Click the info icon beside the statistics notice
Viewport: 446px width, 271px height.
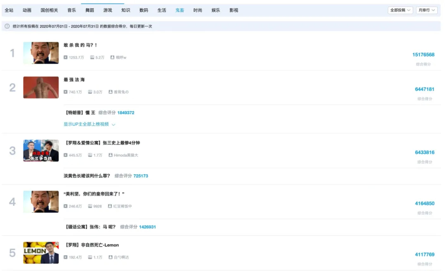[7, 26]
